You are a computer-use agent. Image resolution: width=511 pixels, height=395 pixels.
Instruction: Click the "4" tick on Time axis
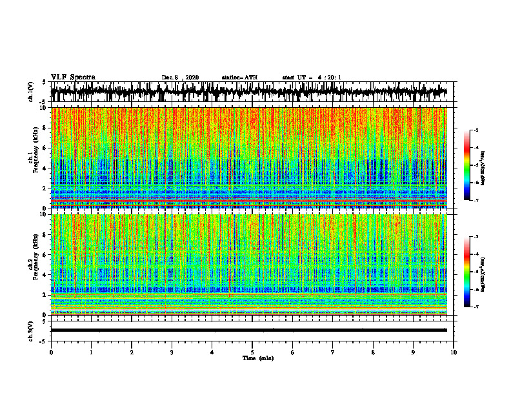point(212,352)
